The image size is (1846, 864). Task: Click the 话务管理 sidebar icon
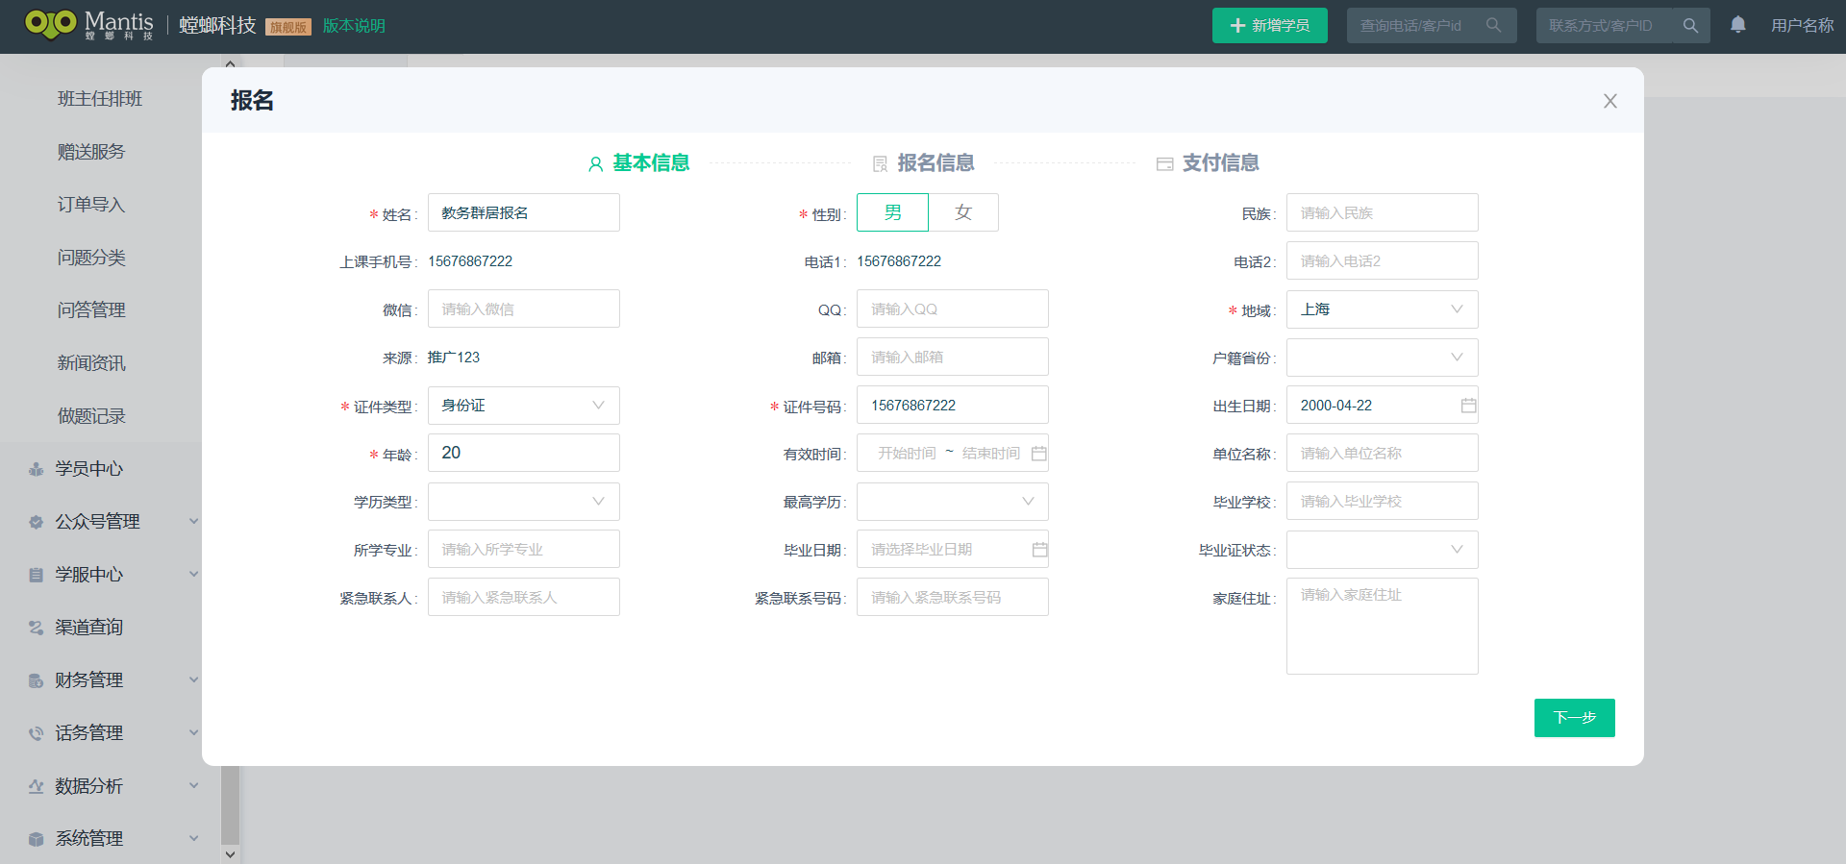(36, 733)
